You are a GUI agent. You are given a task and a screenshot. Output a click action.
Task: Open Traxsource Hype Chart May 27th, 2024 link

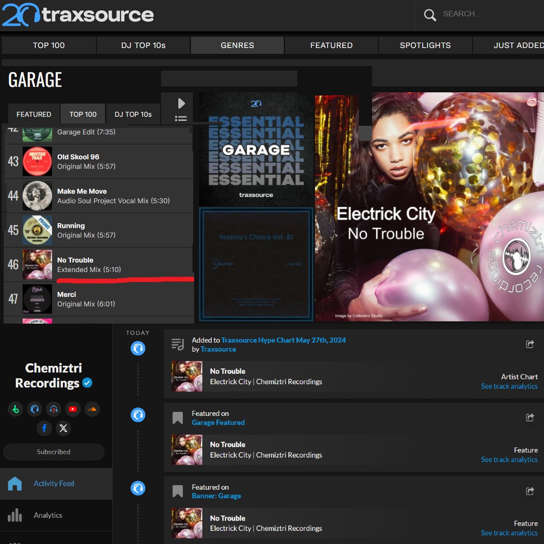click(x=283, y=340)
